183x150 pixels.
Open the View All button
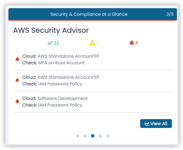[156, 124]
